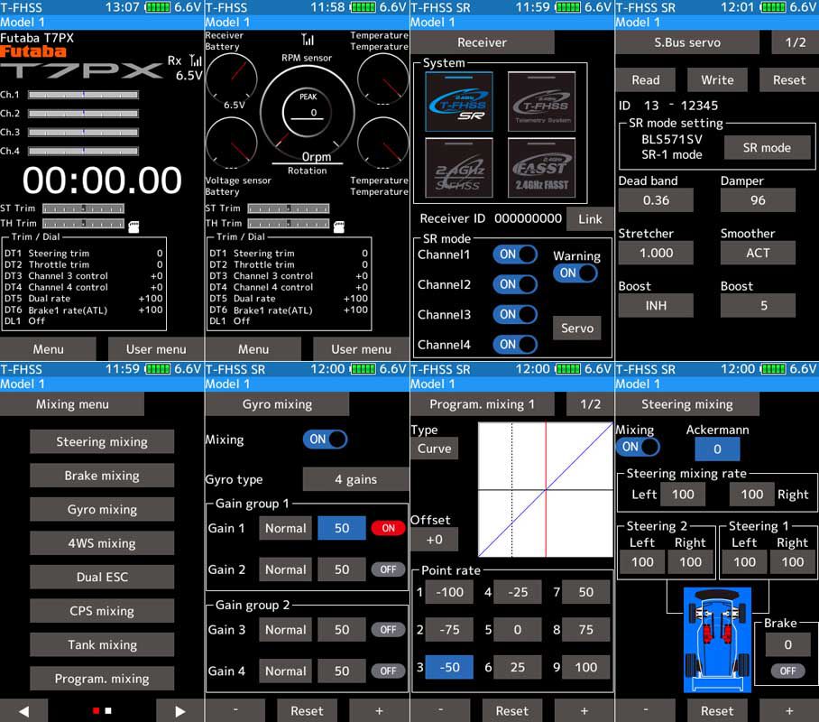The width and height of the screenshot is (819, 722).
Task: Toggle SR mode for Channel1
Action: pyautogui.click(x=514, y=255)
